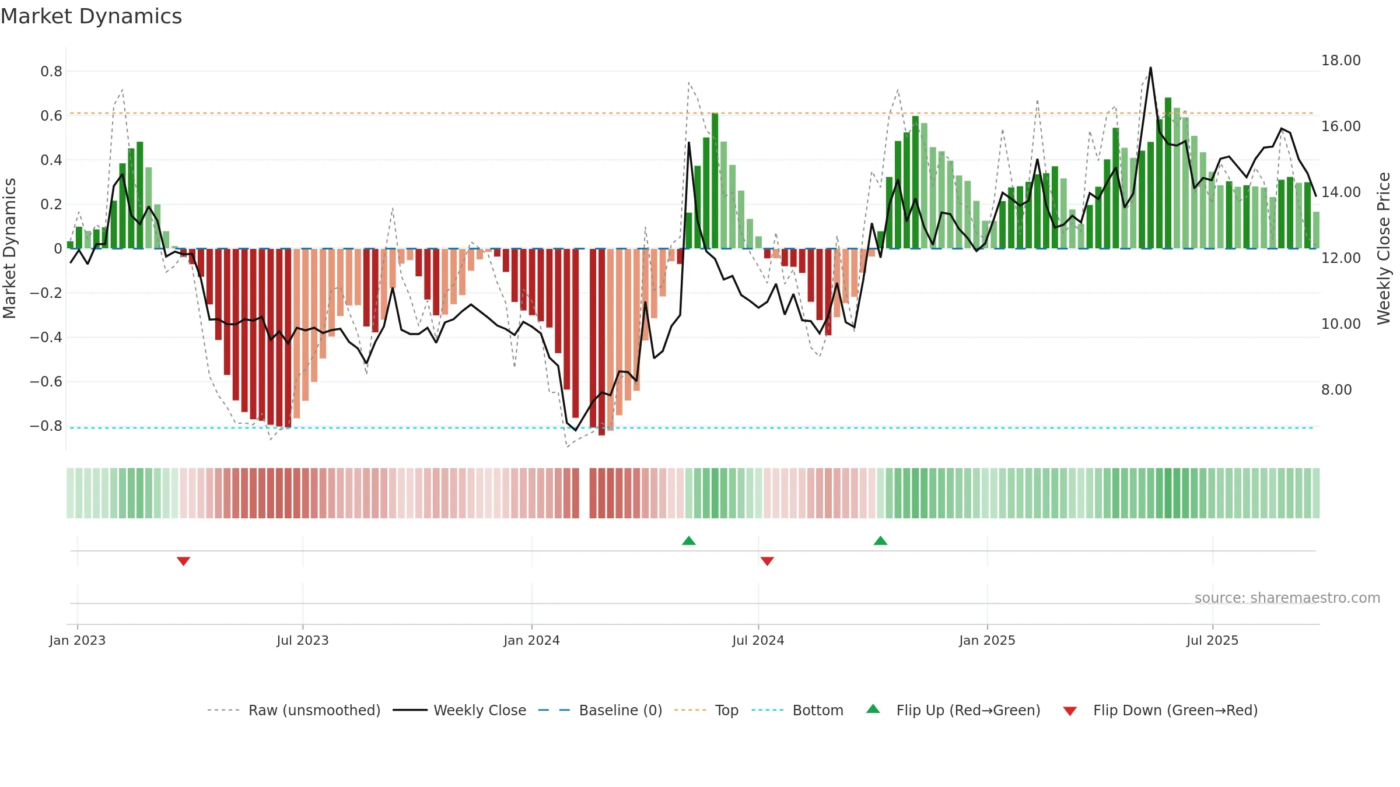Click the 18.00 price tick label
The image size is (1400, 787).
[x=1340, y=61]
